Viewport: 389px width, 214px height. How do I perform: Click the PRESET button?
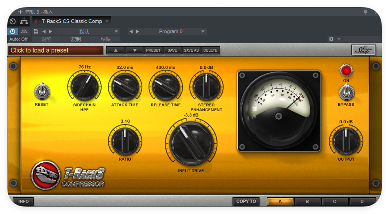tap(153, 50)
